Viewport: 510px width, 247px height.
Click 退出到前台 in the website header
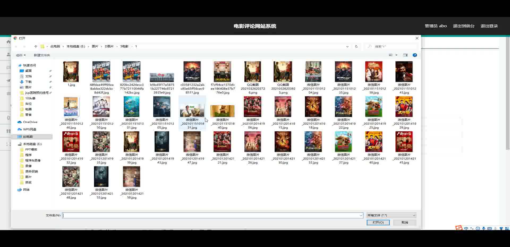click(464, 26)
